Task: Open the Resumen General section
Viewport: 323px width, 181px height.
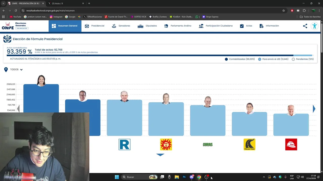Action: [65, 26]
